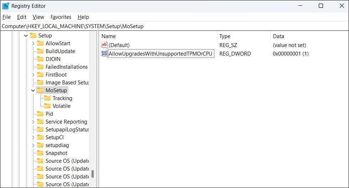Image resolution: width=349 pixels, height=188 pixels.
Task: Select the FailedInstallations key
Action: pos(67,67)
